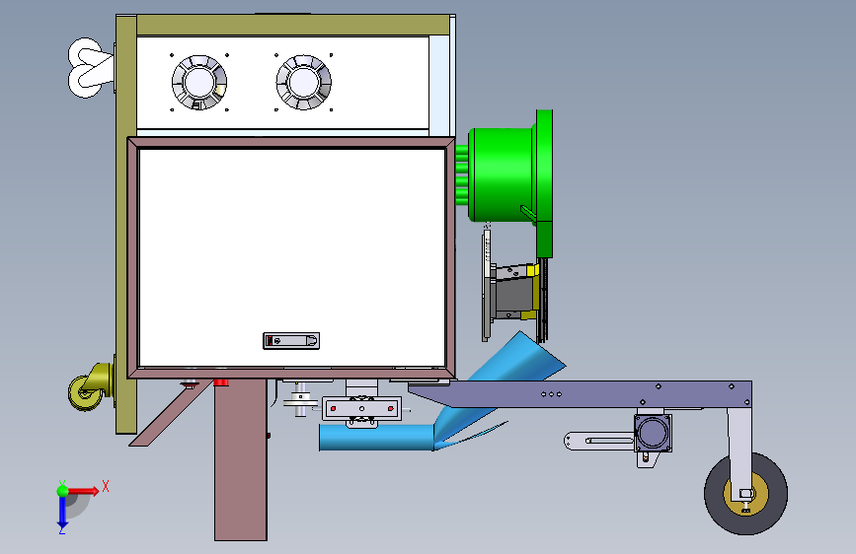Viewport: 856px width, 554px height.
Task: Select the olive left vertical frame post
Action: pos(126,225)
